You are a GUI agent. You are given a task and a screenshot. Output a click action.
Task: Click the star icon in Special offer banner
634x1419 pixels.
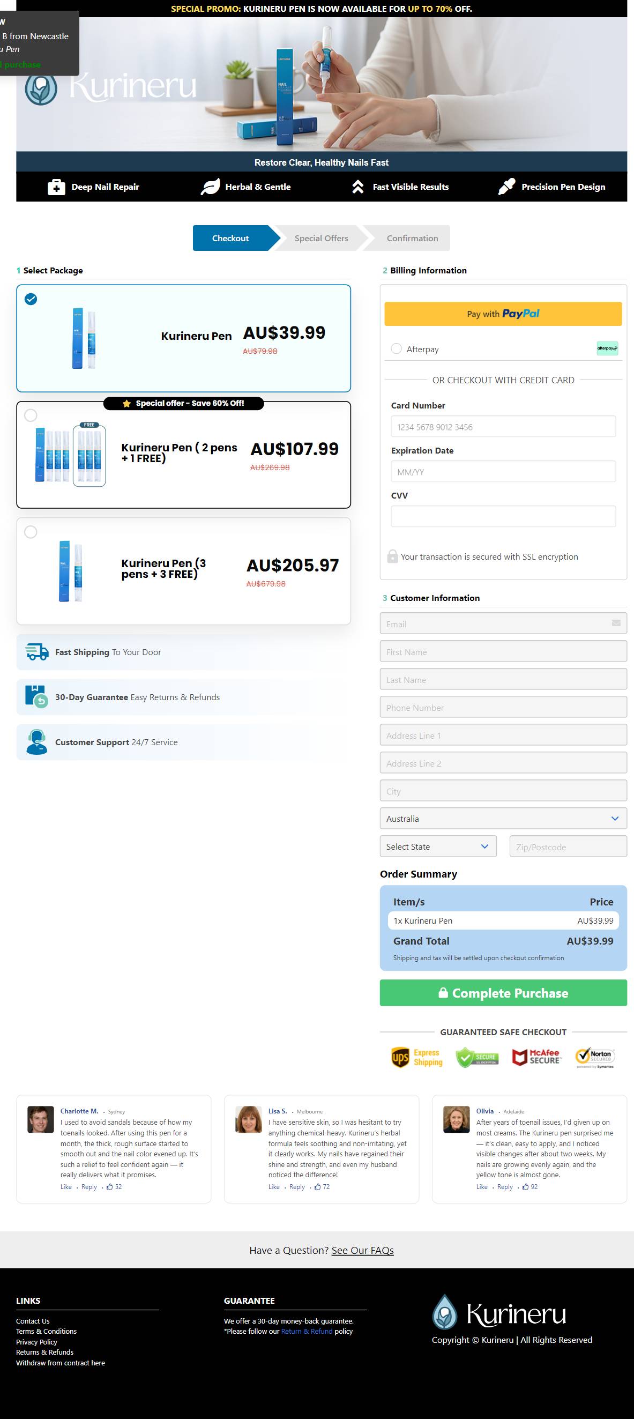click(x=126, y=403)
